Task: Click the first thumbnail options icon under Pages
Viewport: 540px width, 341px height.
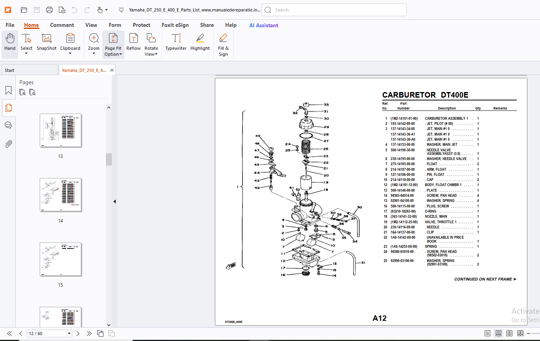Action: pos(23,92)
